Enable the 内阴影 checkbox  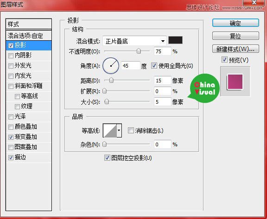[11, 56]
